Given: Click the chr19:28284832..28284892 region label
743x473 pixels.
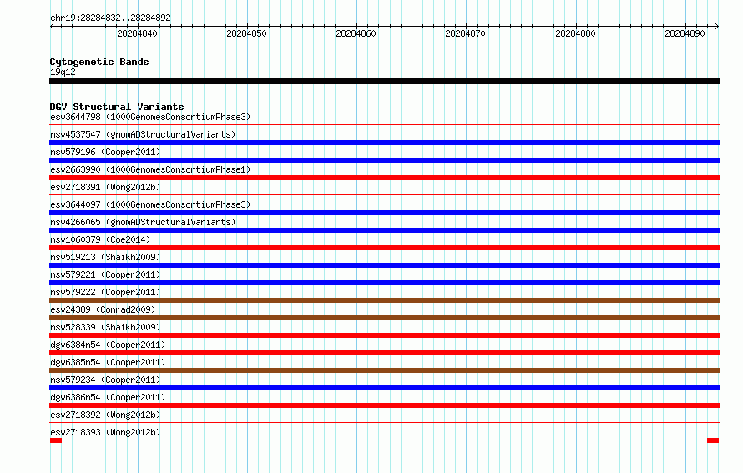Looking at the screenshot, I should point(110,18).
